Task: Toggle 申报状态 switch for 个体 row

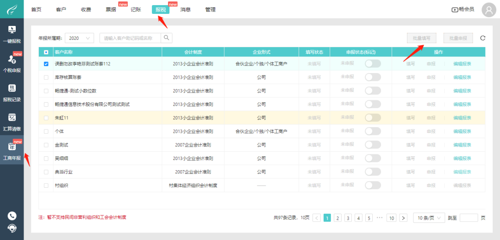Action: coord(373,131)
